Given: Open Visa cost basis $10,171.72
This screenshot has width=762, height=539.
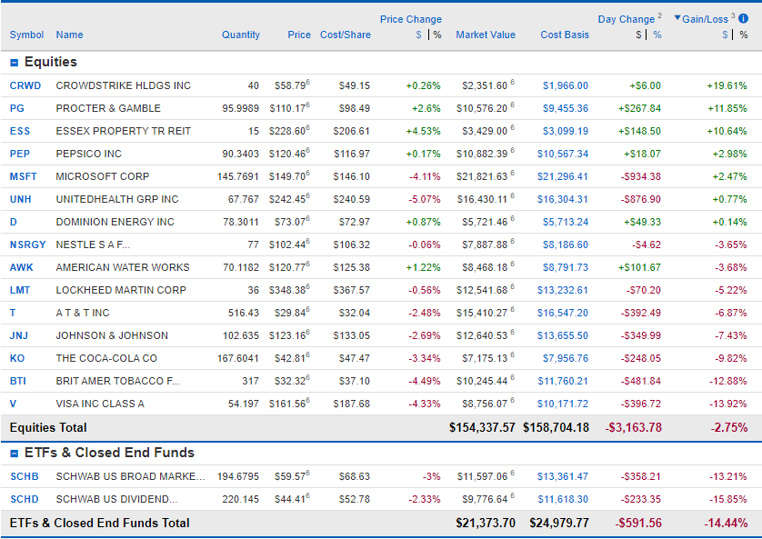Looking at the screenshot, I should [x=563, y=404].
